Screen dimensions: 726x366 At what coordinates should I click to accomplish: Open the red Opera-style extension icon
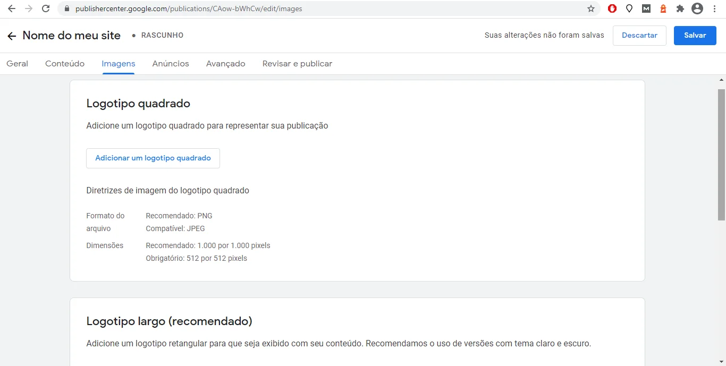(x=612, y=8)
